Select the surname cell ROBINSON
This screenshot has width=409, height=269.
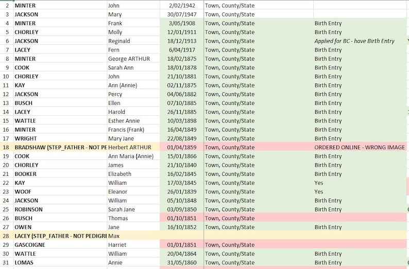(x=60, y=209)
